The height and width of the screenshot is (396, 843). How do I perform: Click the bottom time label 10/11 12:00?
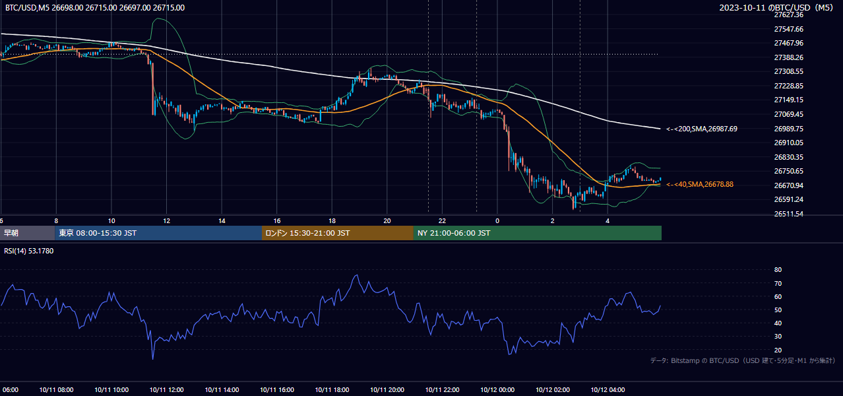166,389
